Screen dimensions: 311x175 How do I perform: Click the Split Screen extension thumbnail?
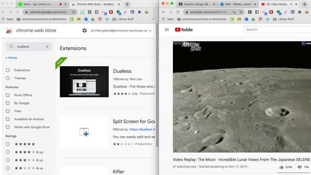click(84, 132)
